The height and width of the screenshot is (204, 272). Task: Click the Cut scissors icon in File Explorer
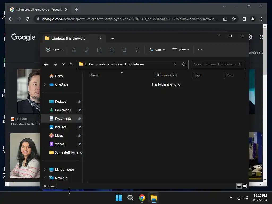[74, 50]
